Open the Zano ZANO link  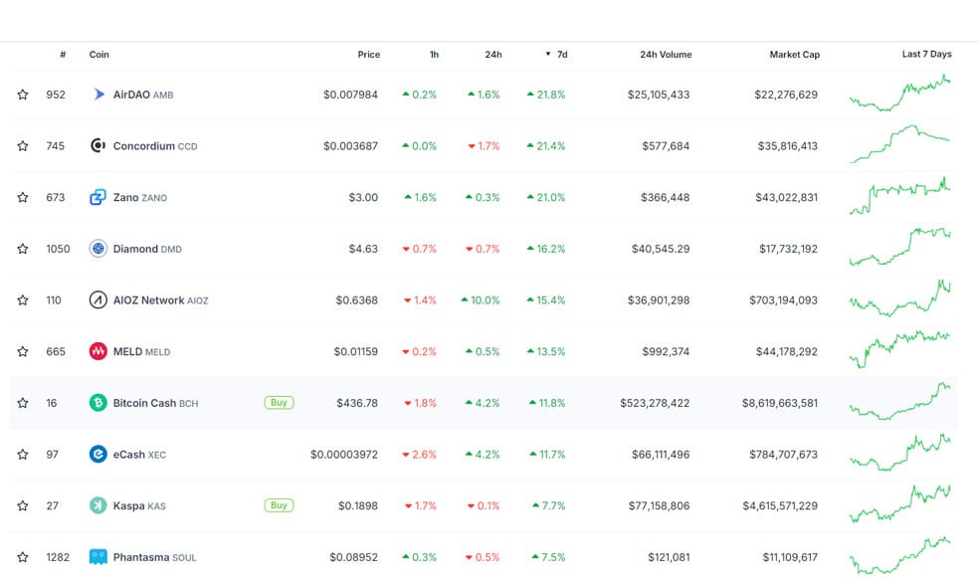140,197
